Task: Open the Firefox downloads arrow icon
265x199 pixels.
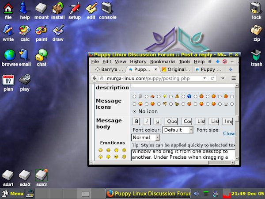Action: [x=217, y=61]
